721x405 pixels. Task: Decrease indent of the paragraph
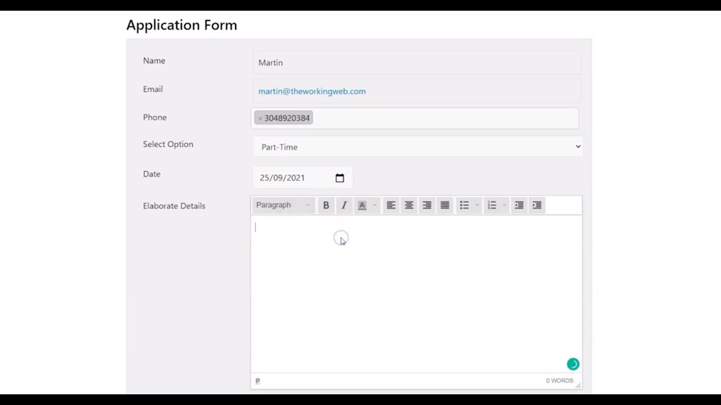[519, 205]
